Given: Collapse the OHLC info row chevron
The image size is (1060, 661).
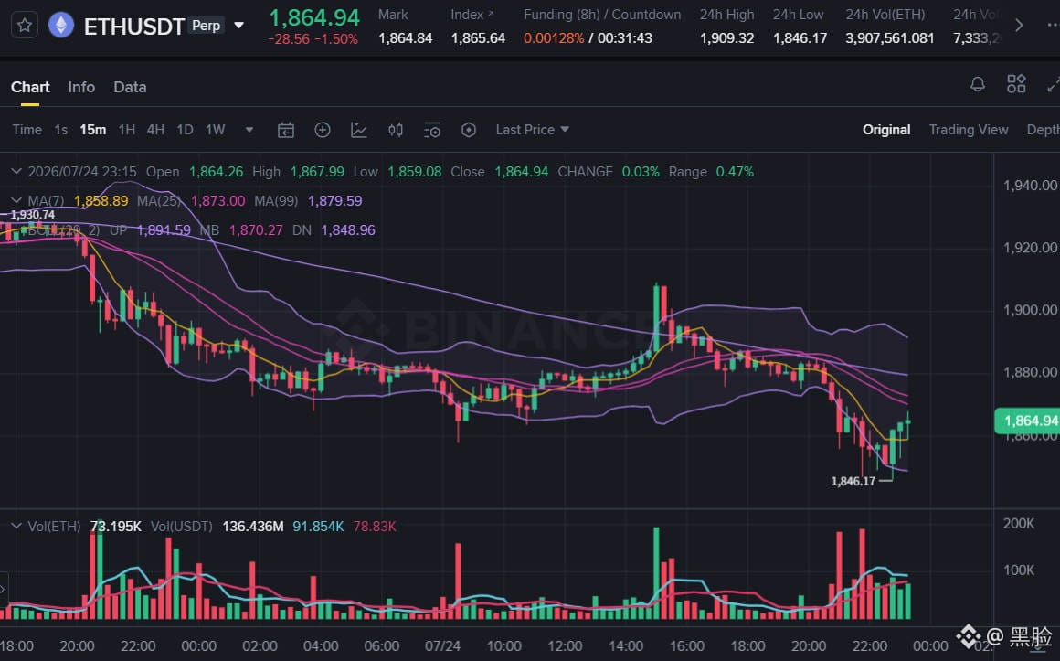Looking at the screenshot, I should click(x=16, y=172).
